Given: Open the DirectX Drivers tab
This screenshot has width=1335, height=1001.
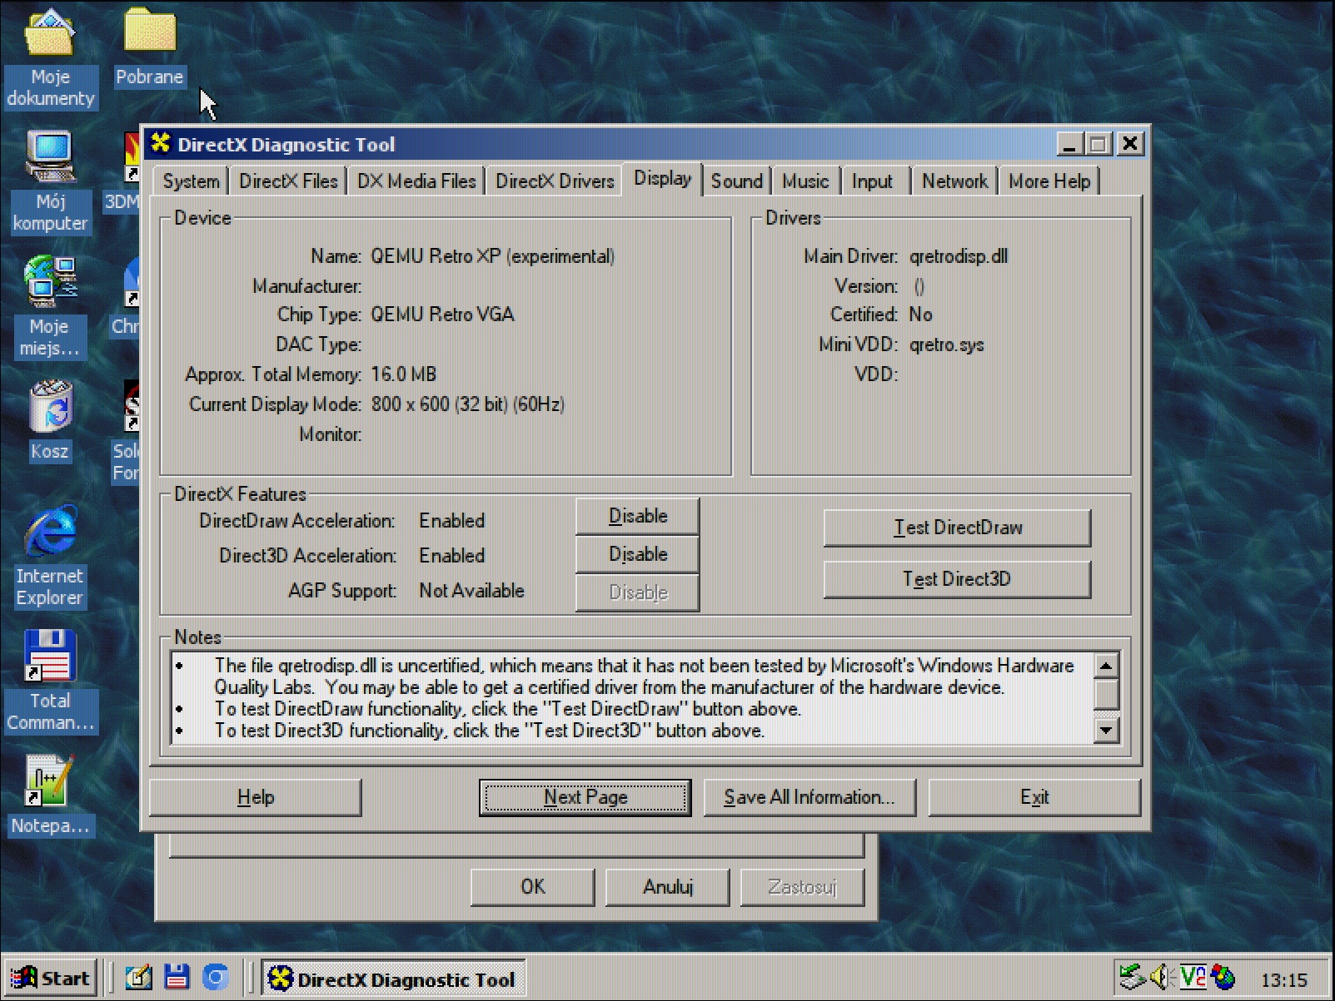Looking at the screenshot, I should click(555, 181).
